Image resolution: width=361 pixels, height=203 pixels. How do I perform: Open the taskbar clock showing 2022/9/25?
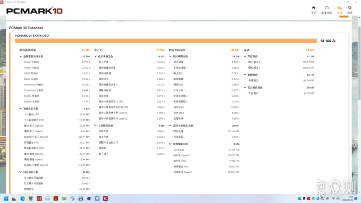coord(347,198)
